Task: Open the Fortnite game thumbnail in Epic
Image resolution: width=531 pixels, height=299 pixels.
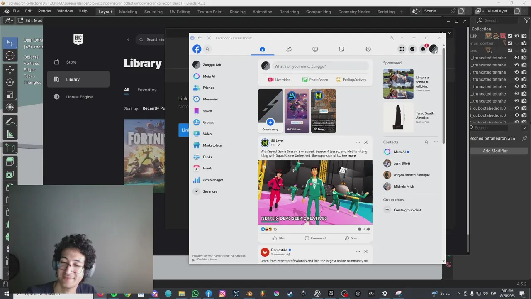Action: click(144, 152)
